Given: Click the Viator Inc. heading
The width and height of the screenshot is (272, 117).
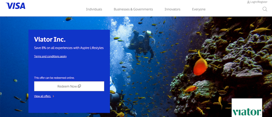Looking at the screenshot, I should click(x=50, y=40).
